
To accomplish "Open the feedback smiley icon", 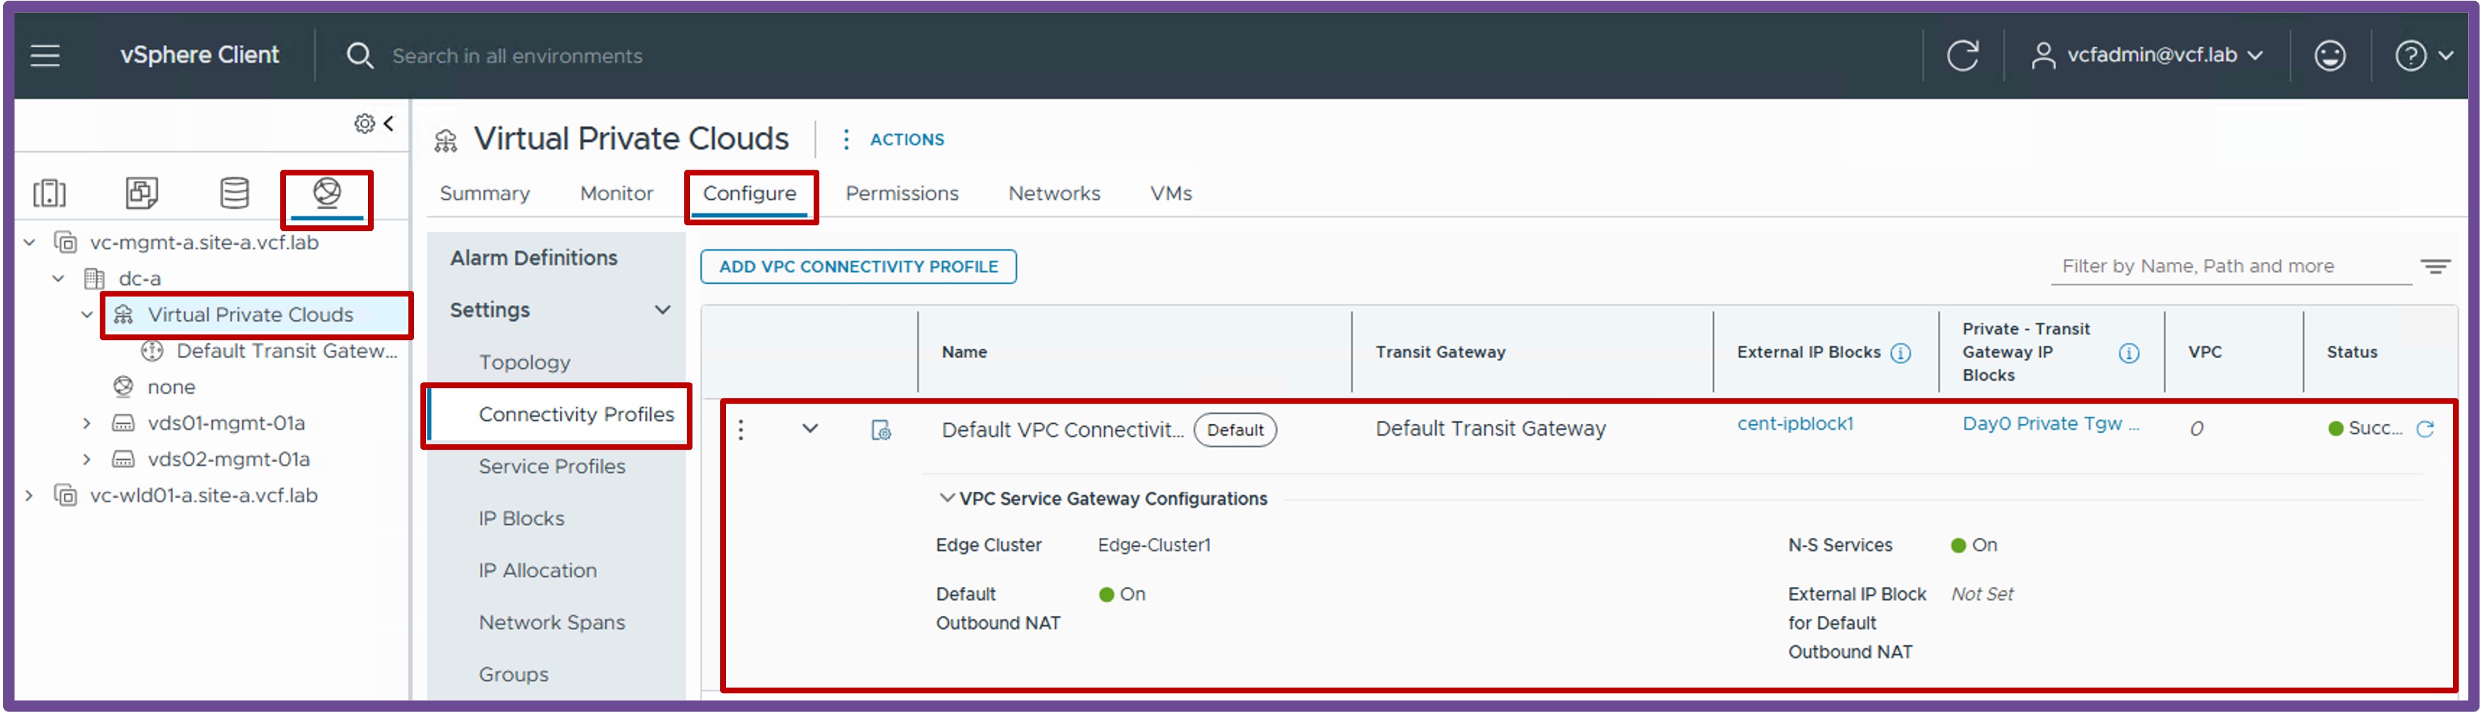I will [2330, 56].
